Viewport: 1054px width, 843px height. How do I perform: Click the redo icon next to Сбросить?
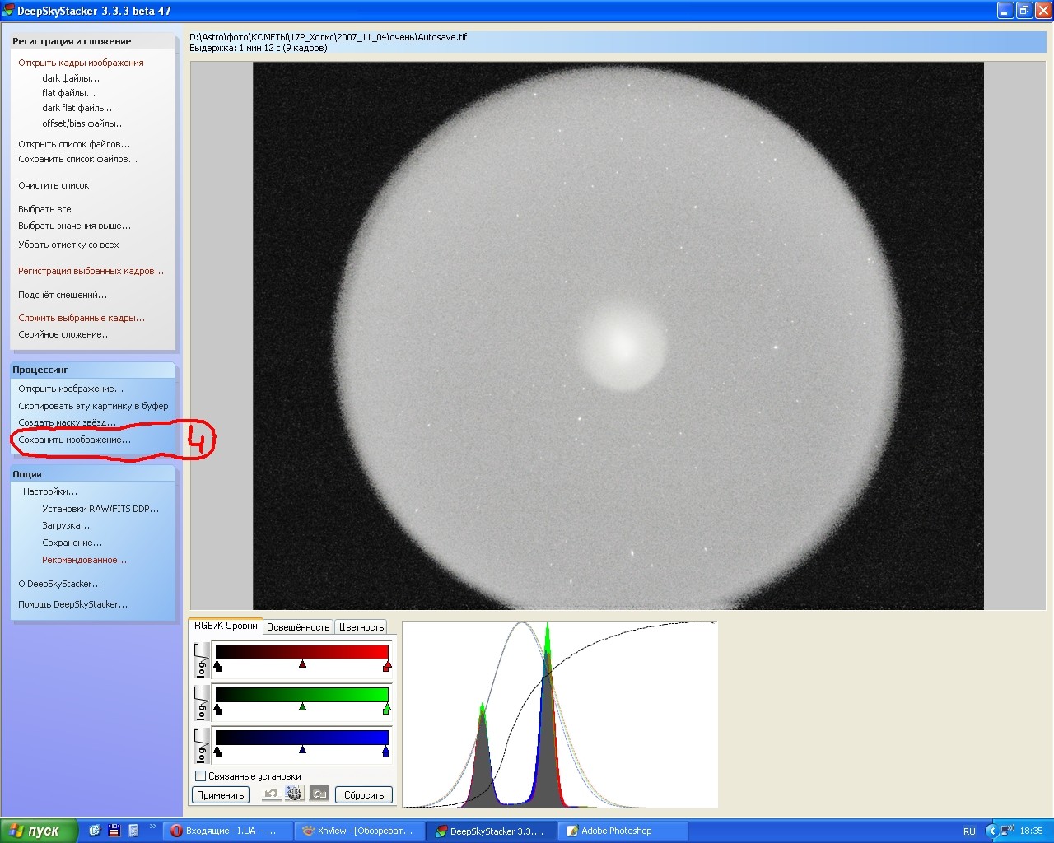[319, 794]
